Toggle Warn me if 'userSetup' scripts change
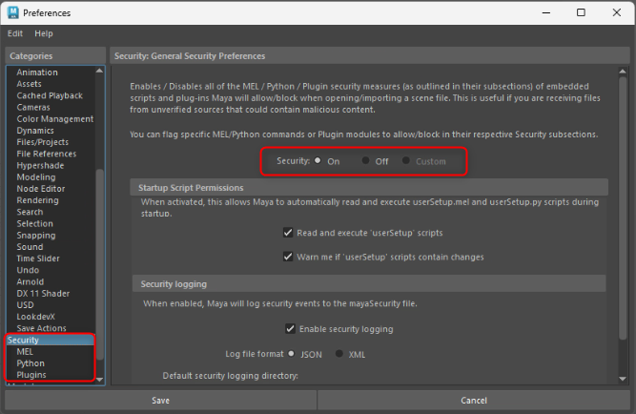Image resolution: width=636 pixels, height=414 pixels. [288, 257]
